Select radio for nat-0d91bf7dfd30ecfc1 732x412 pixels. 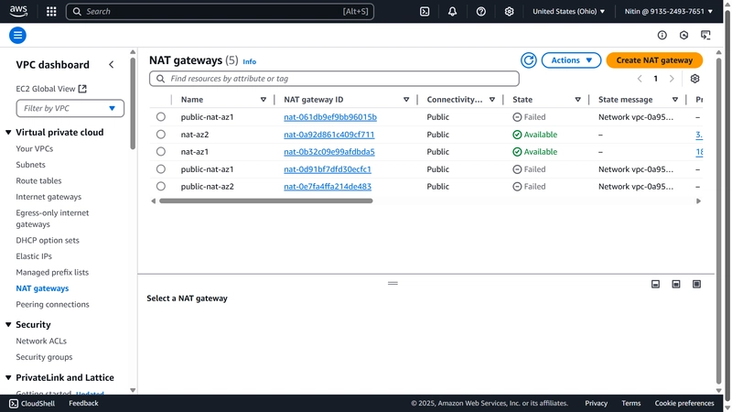[x=161, y=169]
